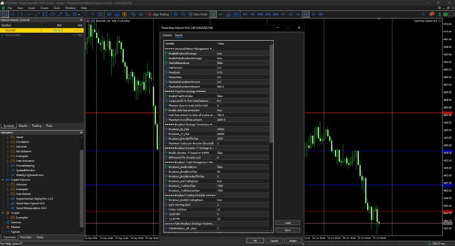Toggle Algo Trading on the toolbar
Screen dimensions: 455x246
coord(158,14)
